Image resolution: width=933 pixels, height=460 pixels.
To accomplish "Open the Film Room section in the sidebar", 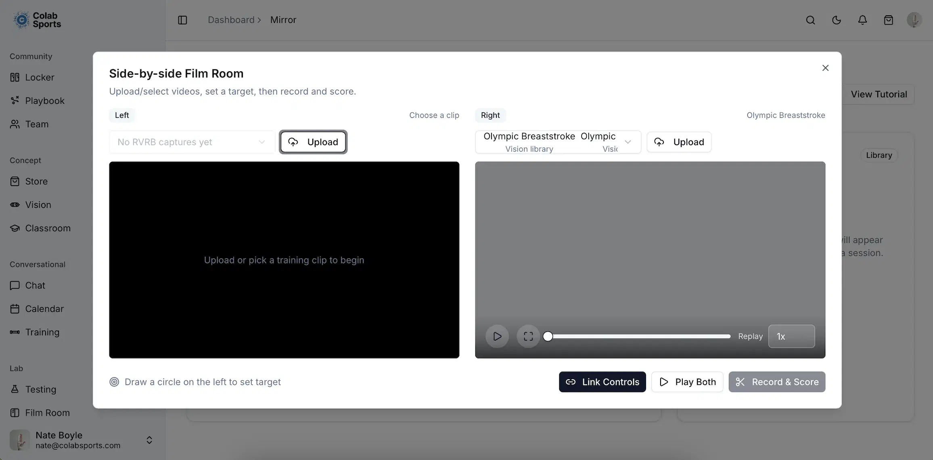I will [47, 412].
